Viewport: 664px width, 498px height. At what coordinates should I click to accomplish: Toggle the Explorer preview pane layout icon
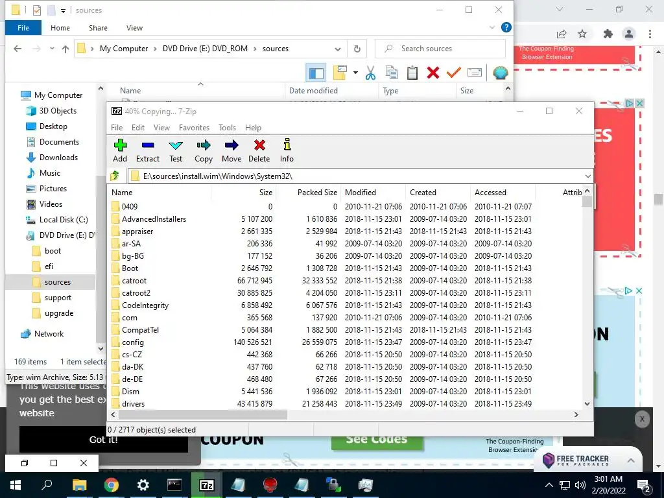tap(316, 73)
